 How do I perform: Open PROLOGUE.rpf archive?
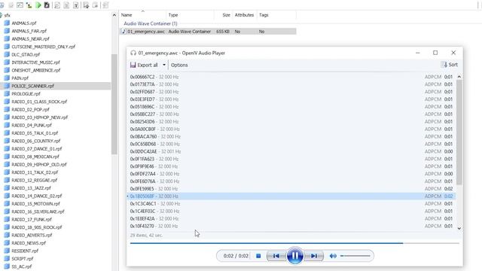[x=26, y=93]
